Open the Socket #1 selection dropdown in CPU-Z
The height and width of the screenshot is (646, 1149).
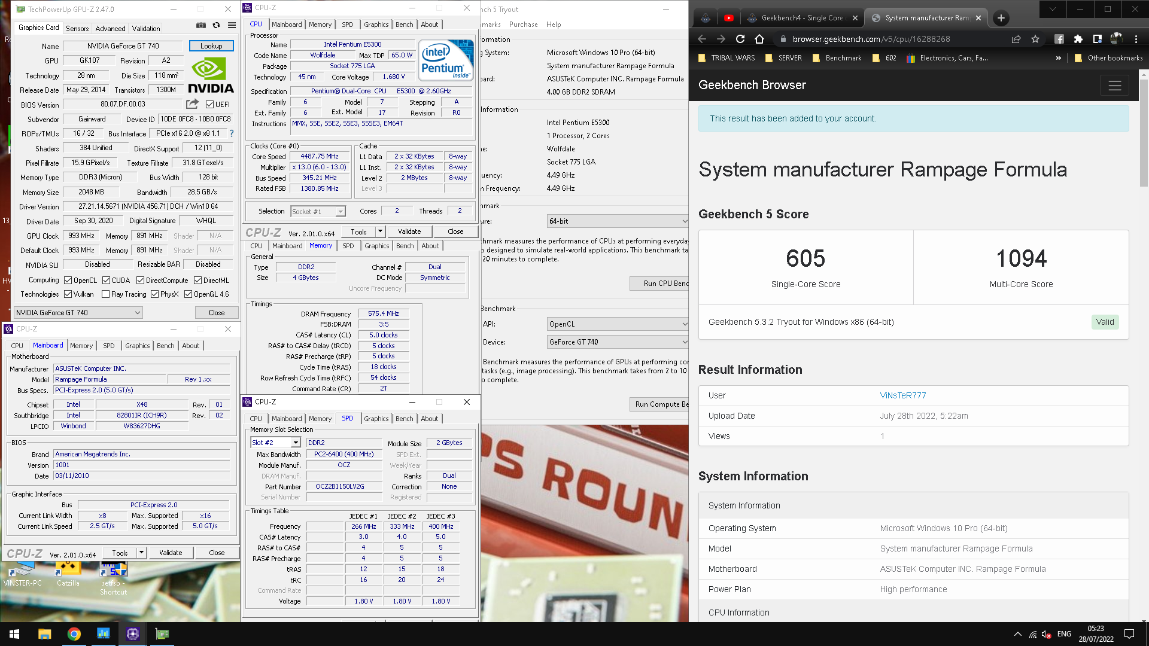click(318, 211)
